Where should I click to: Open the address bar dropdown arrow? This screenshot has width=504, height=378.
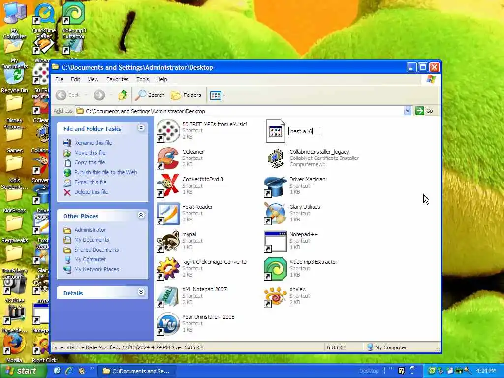tap(408, 111)
